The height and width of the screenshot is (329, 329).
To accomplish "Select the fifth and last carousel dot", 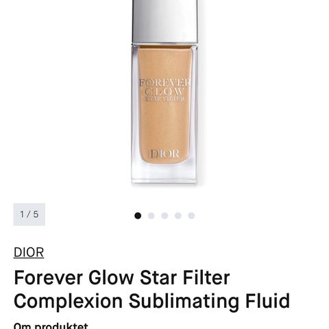I will (191, 215).
